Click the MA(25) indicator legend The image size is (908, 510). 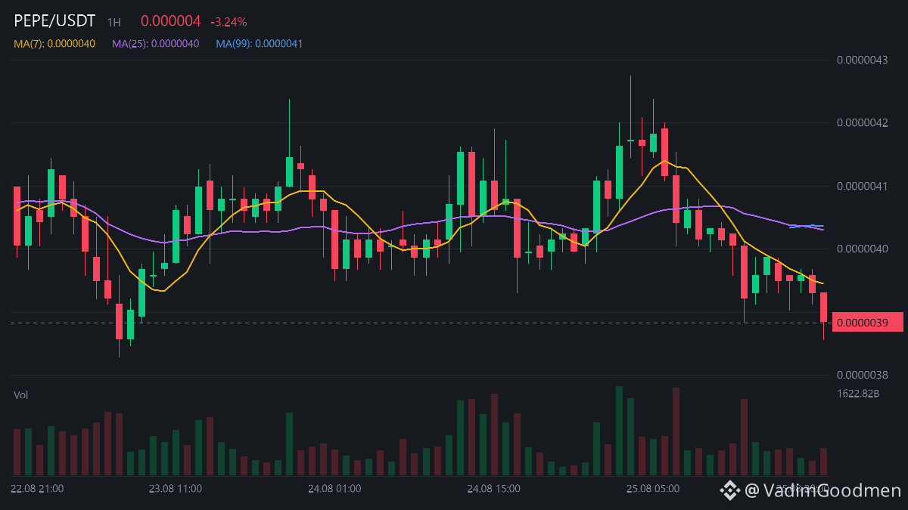point(156,44)
